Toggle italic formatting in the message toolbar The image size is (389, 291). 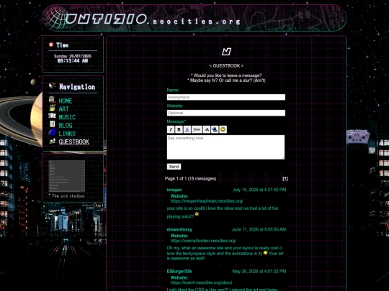pos(171,129)
